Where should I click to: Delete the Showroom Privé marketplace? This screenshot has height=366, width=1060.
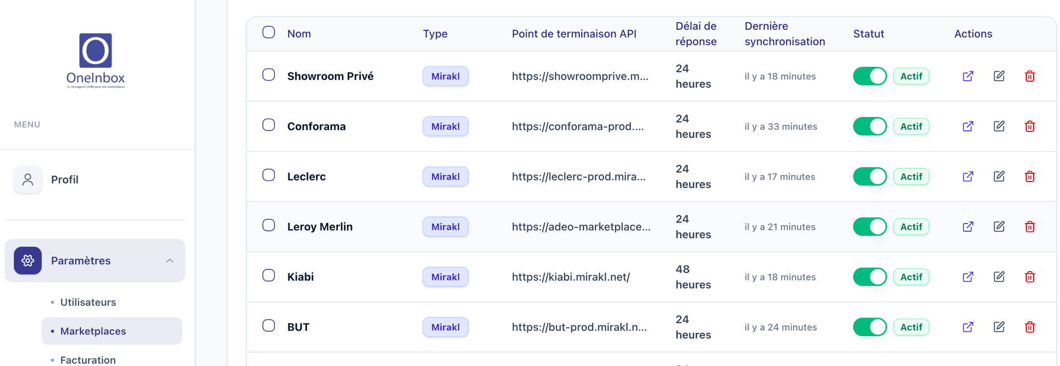pos(1030,76)
